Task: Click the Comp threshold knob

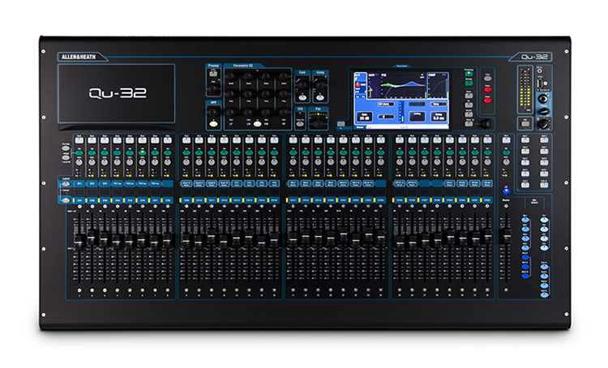Action: [320, 85]
